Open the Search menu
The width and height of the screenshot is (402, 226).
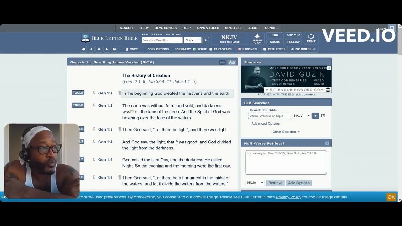pyautogui.click(x=126, y=28)
